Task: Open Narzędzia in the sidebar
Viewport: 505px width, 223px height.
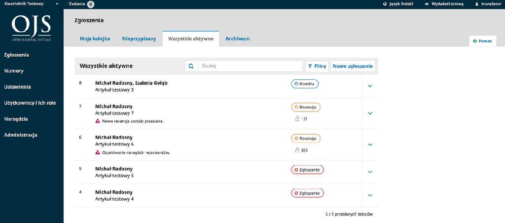Action: click(16, 119)
